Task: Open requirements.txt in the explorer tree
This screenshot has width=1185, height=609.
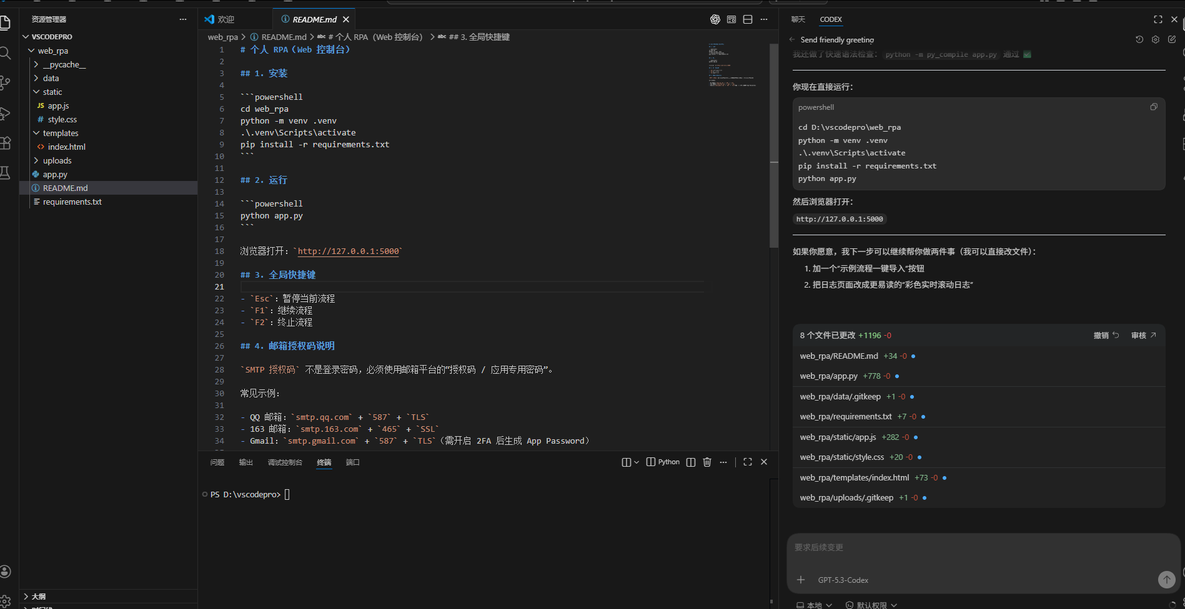Action: [72, 202]
